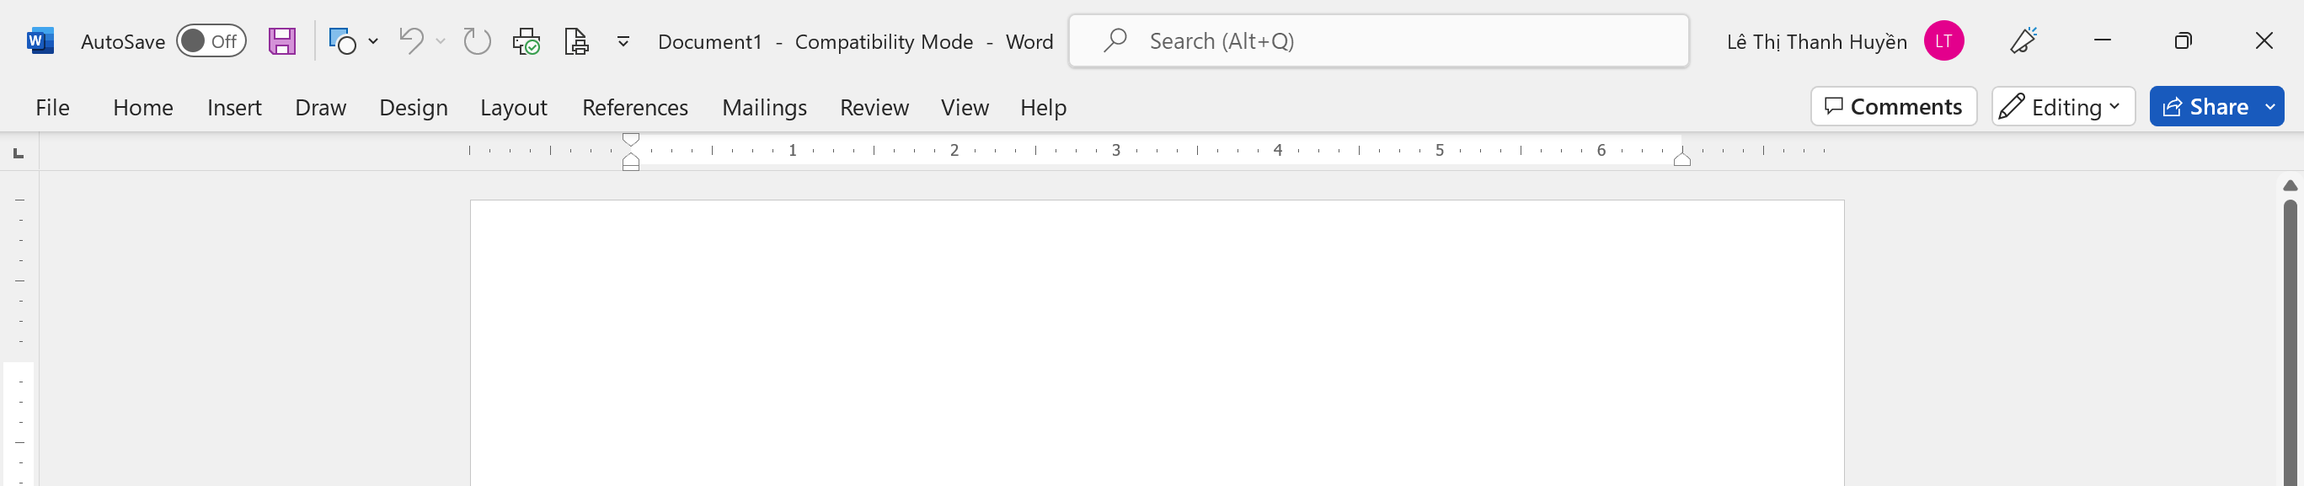
Task: Click the Redo icon
Action: pos(477,41)
